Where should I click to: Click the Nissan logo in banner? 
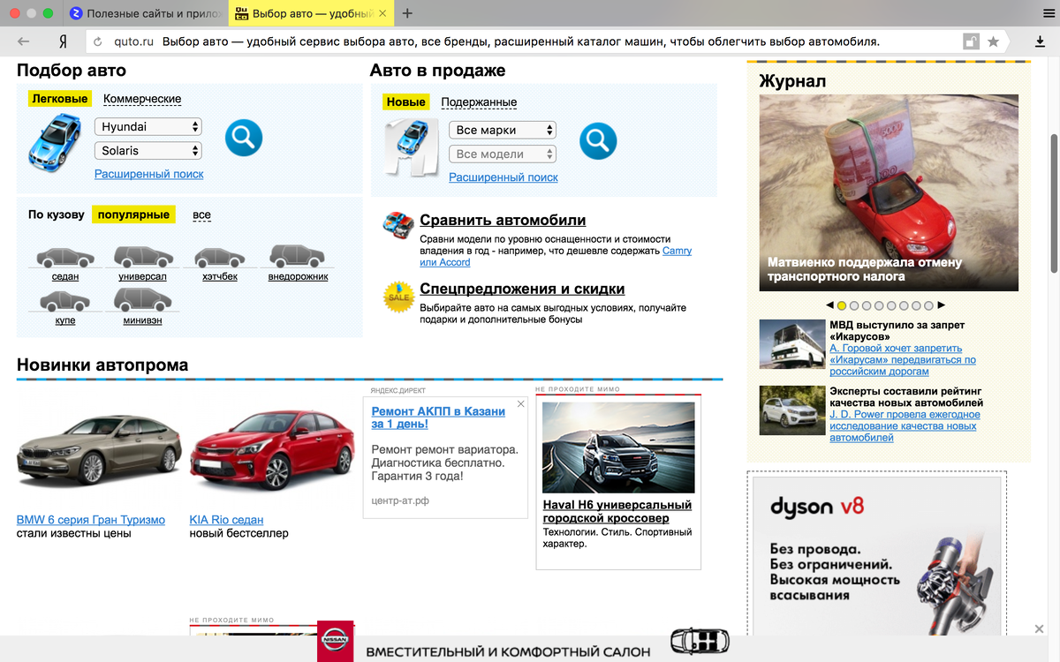point(336,641)
